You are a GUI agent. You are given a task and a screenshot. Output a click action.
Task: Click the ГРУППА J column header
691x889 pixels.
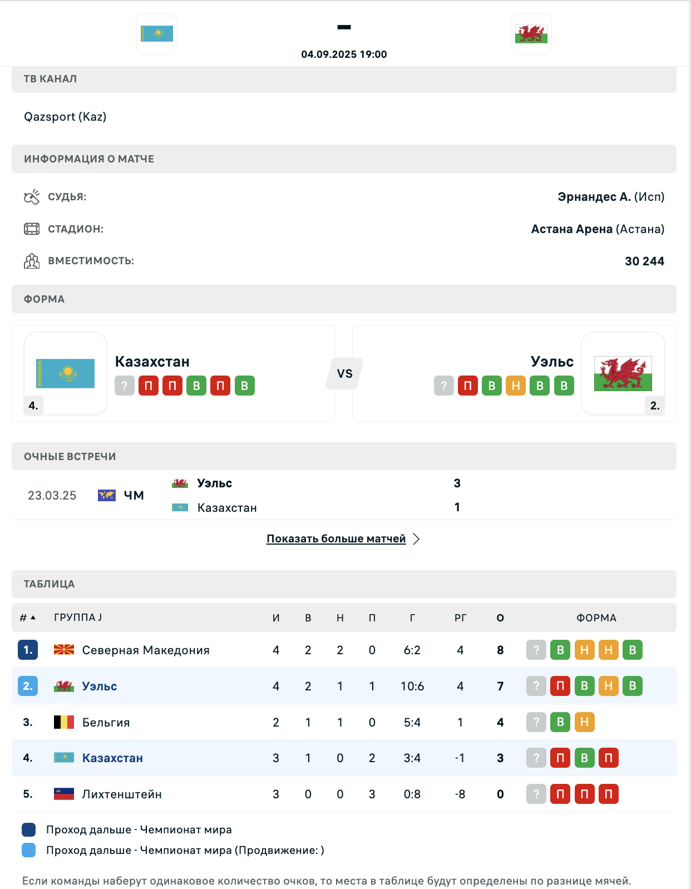(x=78, y=618)
